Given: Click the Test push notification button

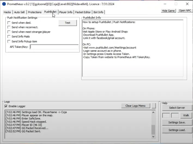Looking at the screenshot, I should pyautogui.click(x=68, y=23).
